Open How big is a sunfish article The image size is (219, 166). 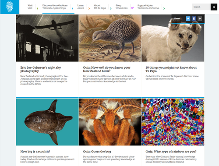(35, 152)
